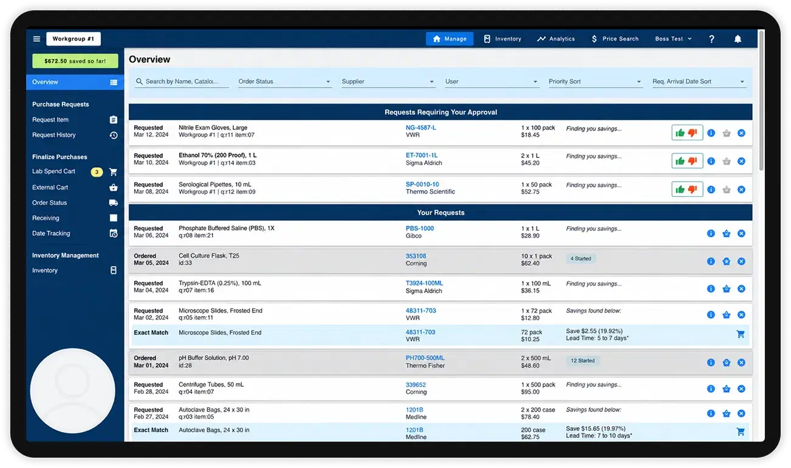Screen dimensions: 791x468
Task: Click cart icon for Autoclave Bags exact match
Action: 740,432
